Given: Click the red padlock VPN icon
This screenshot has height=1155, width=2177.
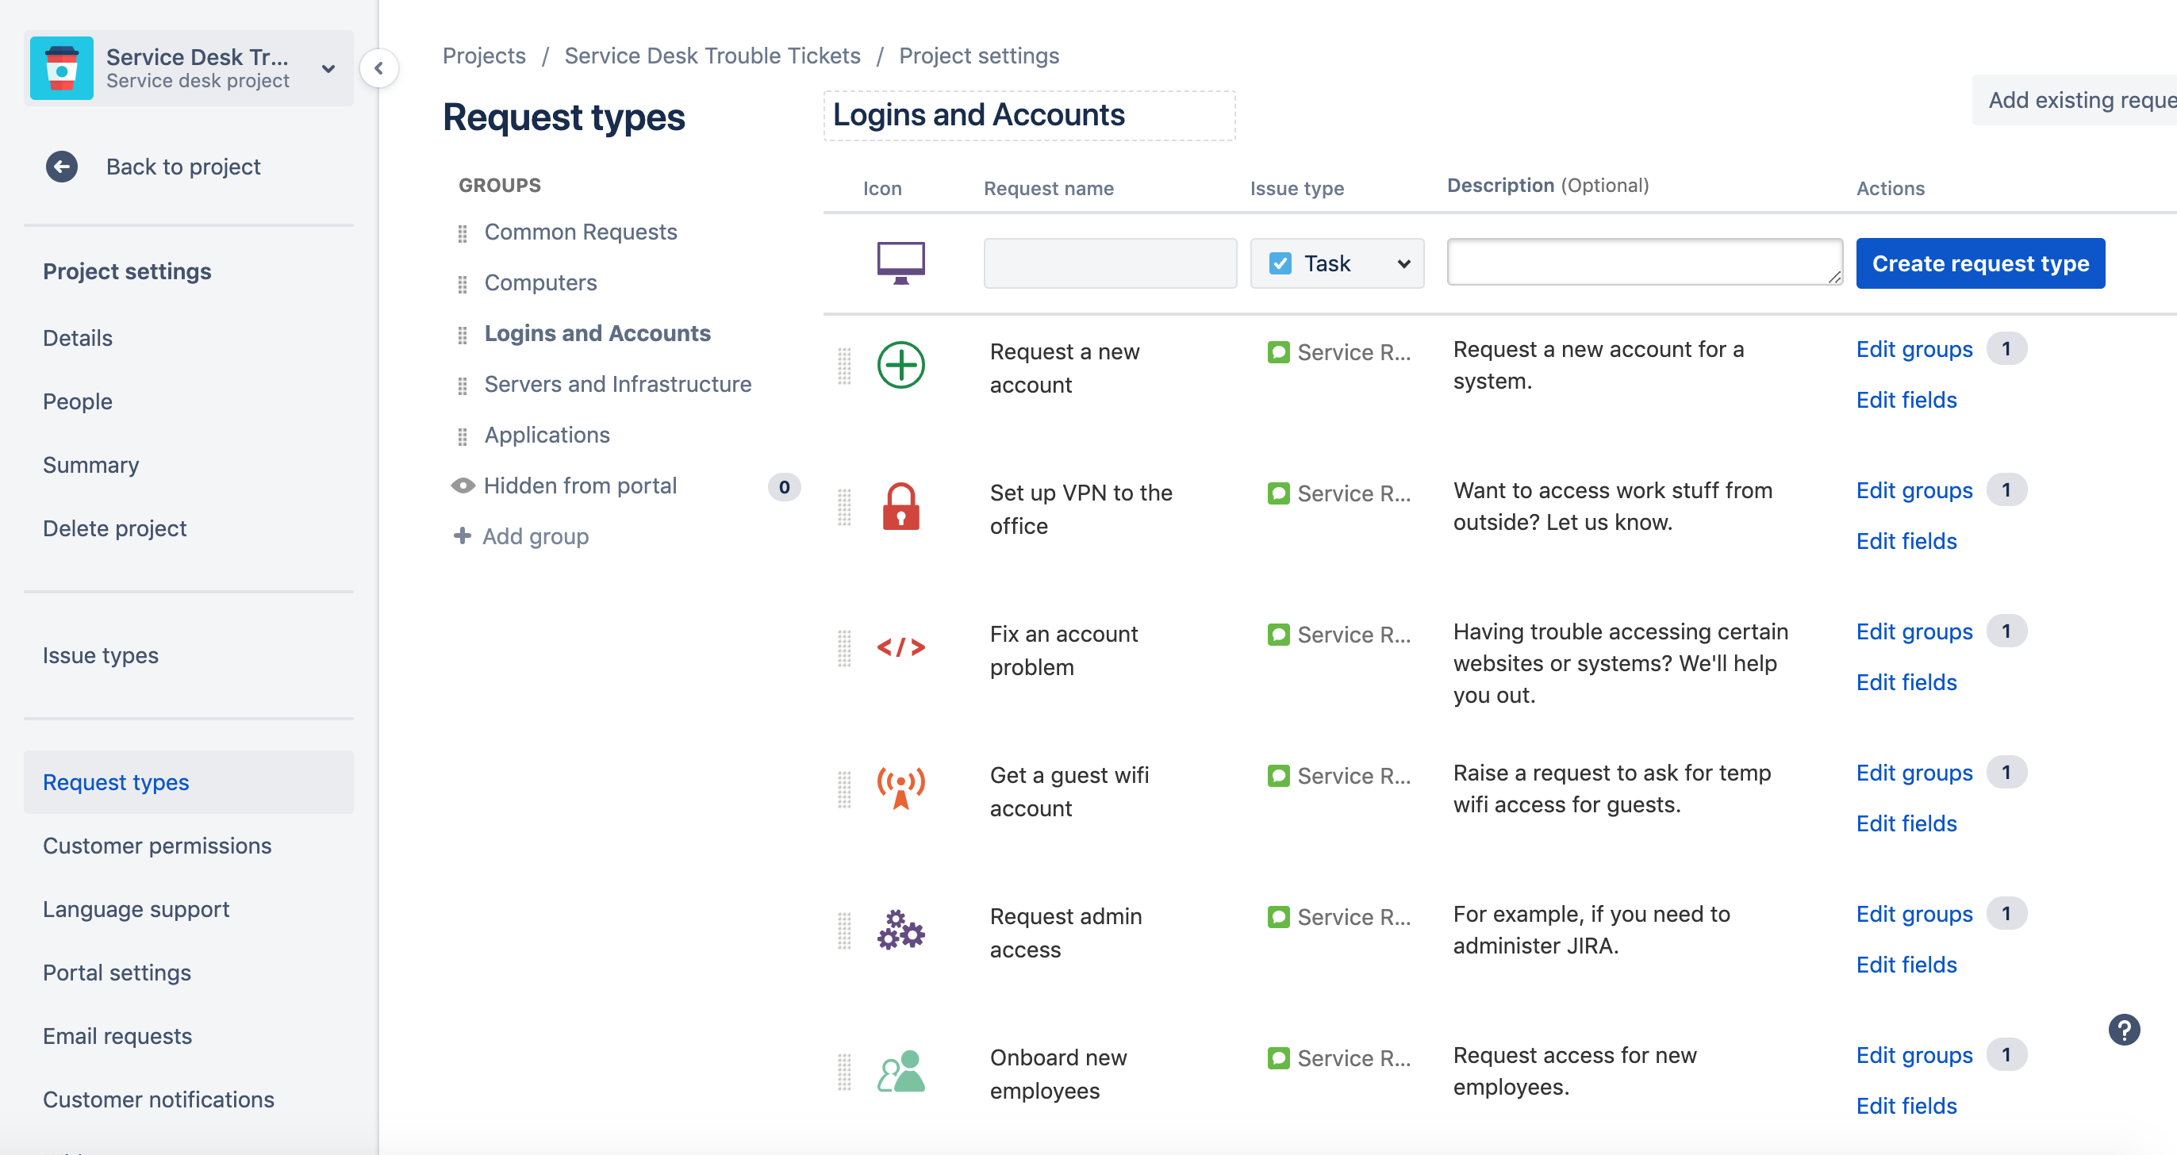Looking at the screenshot, I should pyautogui.click(x=901, y=506).
